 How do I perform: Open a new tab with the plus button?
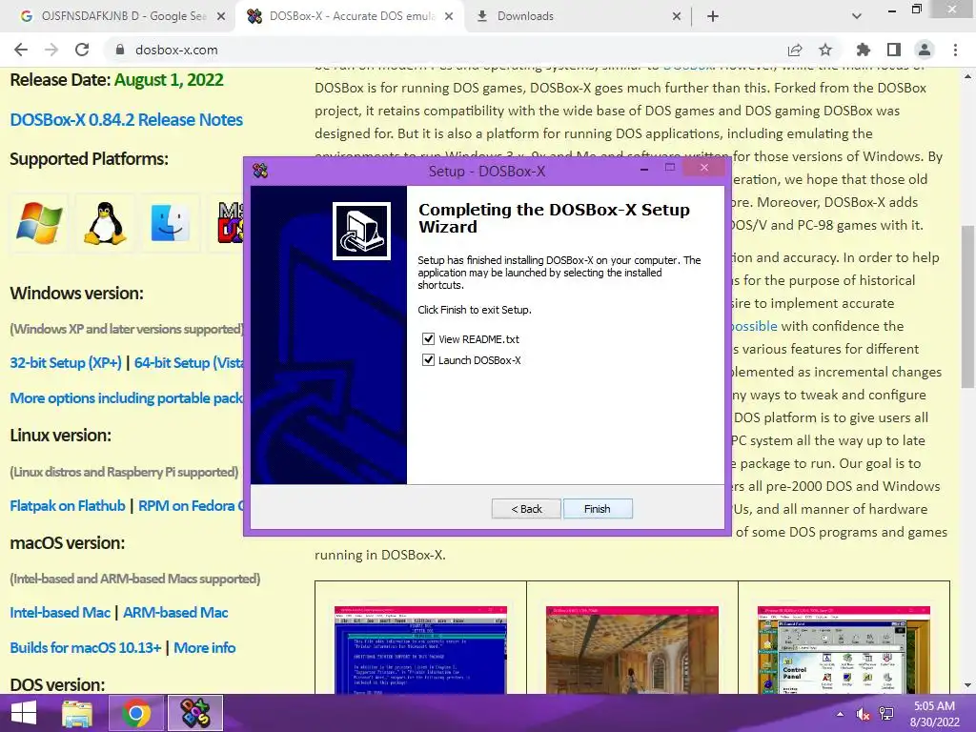[713, 16]
